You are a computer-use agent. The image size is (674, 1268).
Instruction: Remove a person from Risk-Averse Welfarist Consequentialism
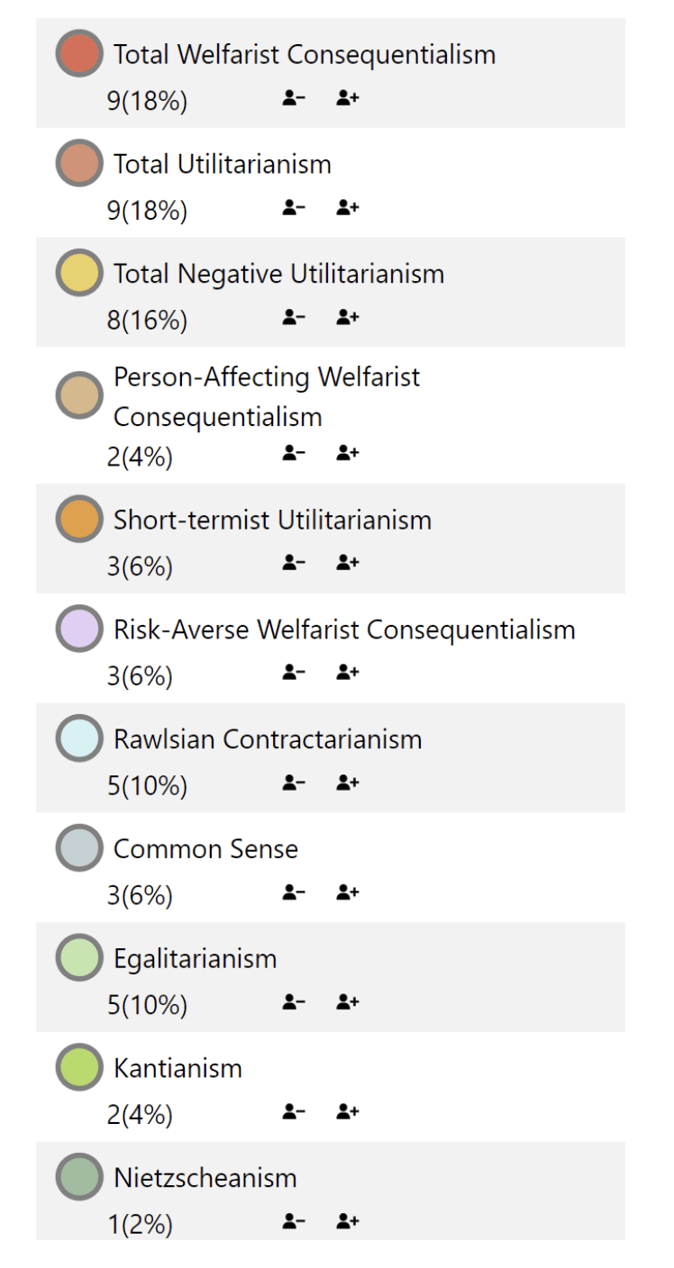click(294, 674)
